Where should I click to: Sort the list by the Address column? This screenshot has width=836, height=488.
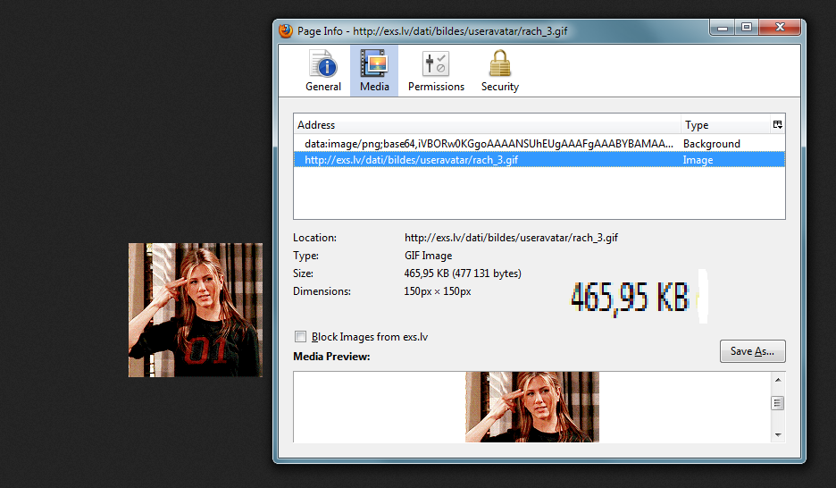[487, 125]
